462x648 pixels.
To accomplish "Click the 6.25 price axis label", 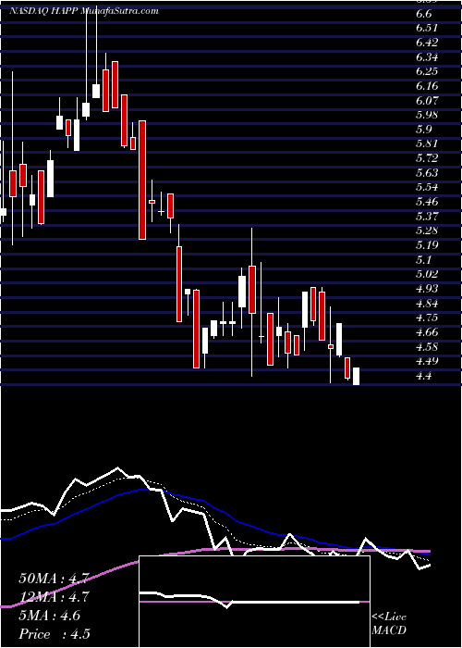I will coord(427,71).
